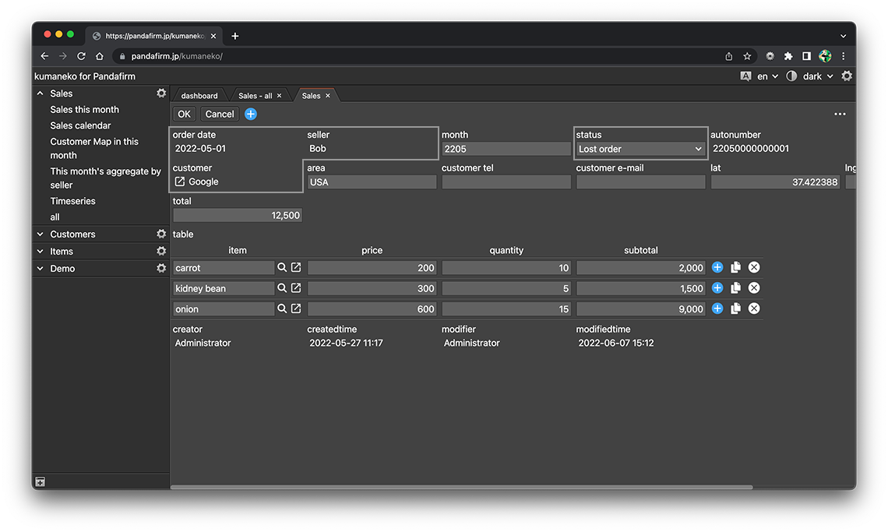Screen dimensions: 888x532
Task: Switch to the dashboard tab
Action: tap(199, 95)
